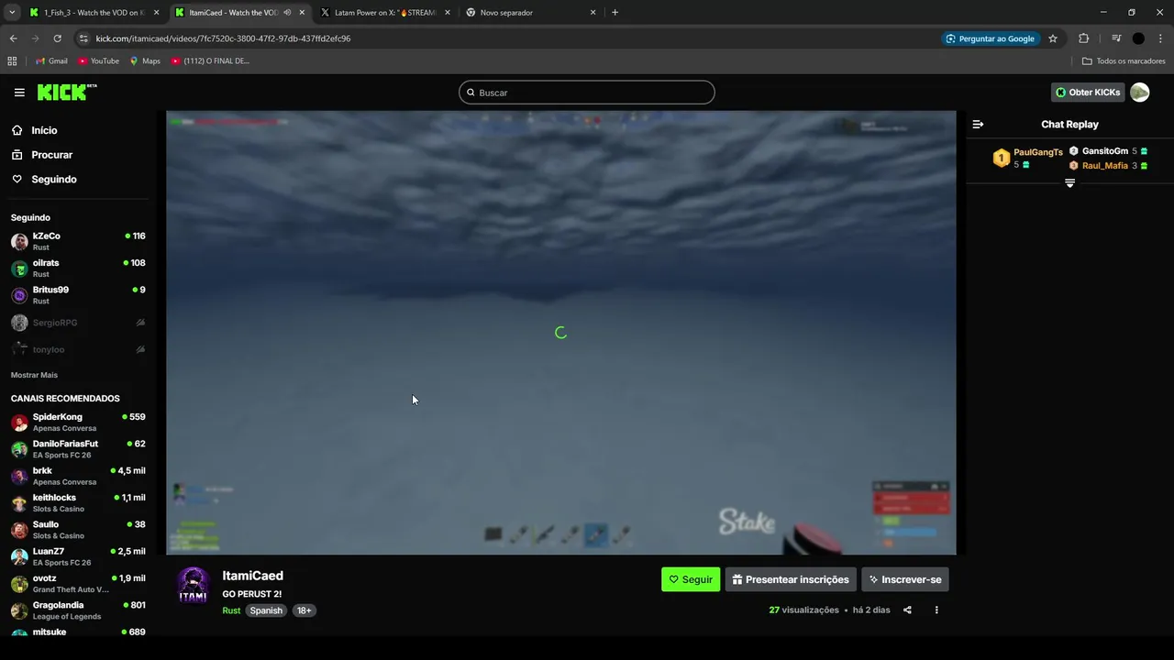Open Britus99 followed channel
This screenshot has height=660, width=1174.
[78, 295]
